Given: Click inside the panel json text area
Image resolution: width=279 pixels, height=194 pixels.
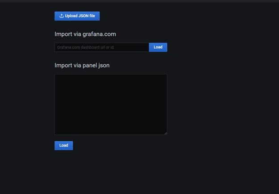Looking at the screenshot, I should 111,105.
